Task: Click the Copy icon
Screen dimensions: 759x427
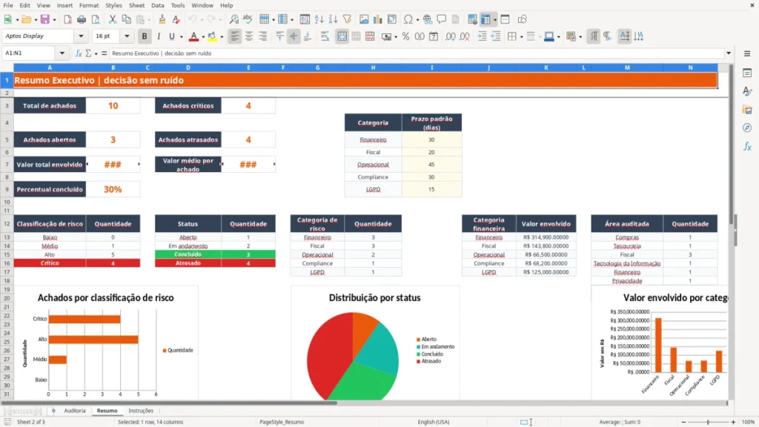Action: 126,19
